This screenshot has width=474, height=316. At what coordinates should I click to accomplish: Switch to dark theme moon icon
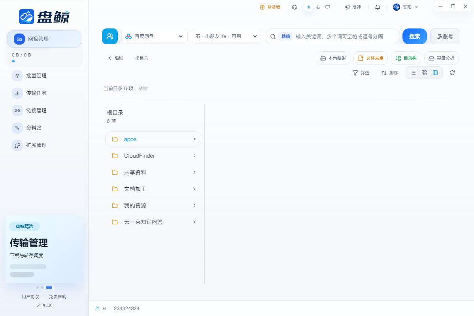318,7
